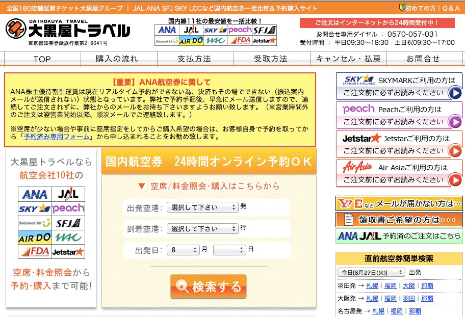Click the 国内航空券 24時間オンライン予約OK heading banner
The width and height of the screenshot is (465, 317).
tap(209, 162)
